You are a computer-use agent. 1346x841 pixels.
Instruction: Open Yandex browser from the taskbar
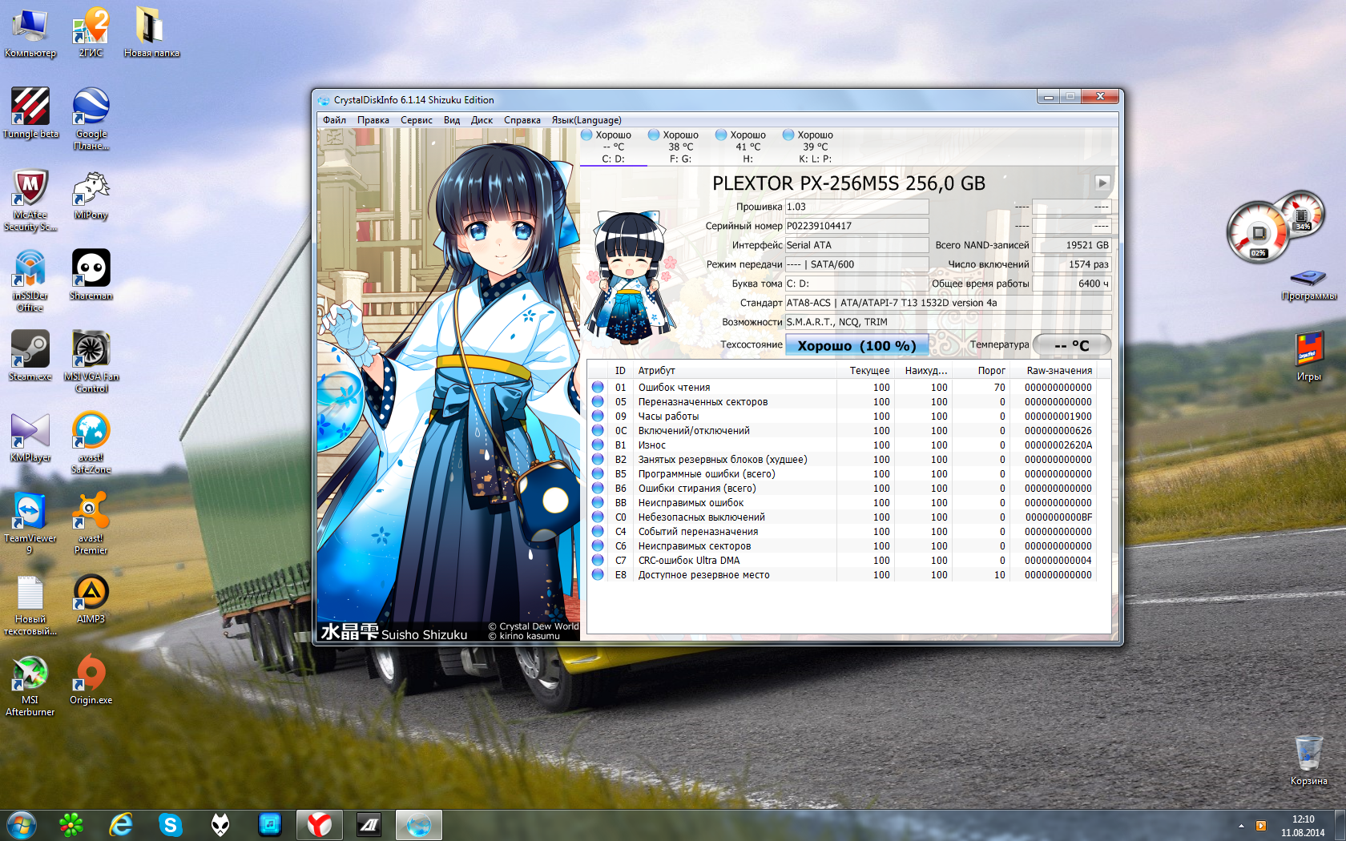(320, 824)
